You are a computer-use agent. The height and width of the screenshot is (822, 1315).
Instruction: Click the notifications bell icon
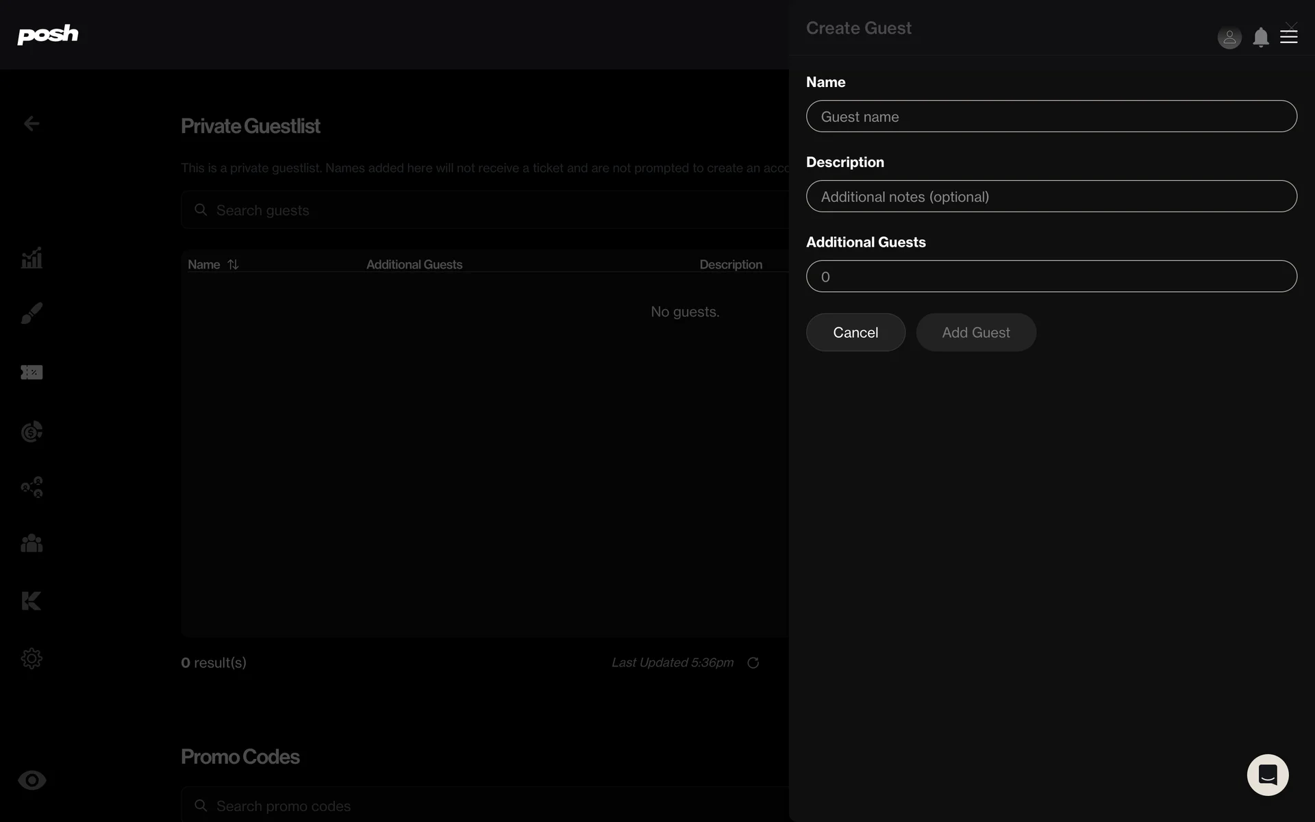[1261, 37]
